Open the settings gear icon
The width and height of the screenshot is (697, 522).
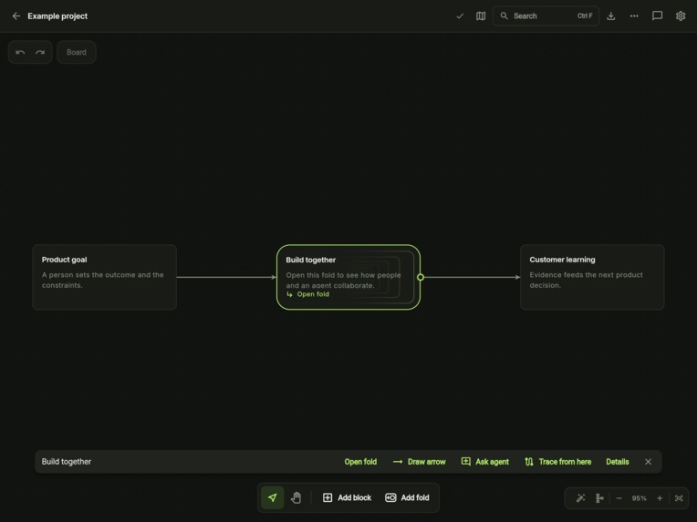point(680,16)
